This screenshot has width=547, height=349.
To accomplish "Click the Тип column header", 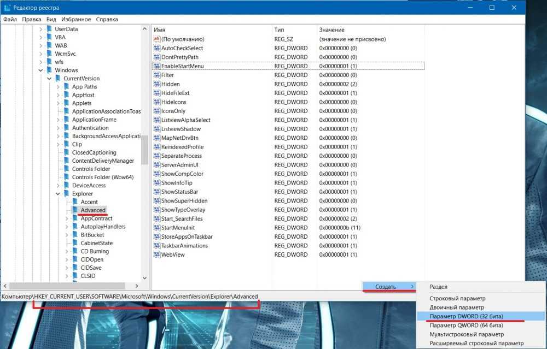I will pyautogui.click(x=280, y=29).
